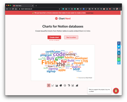The width and height of the screenshot is (127, 102).
Task: Reload the current page
Action: click(13, 9)
